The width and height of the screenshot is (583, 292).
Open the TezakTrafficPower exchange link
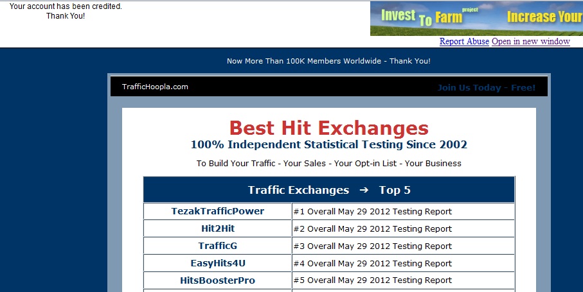pos(217,211)
